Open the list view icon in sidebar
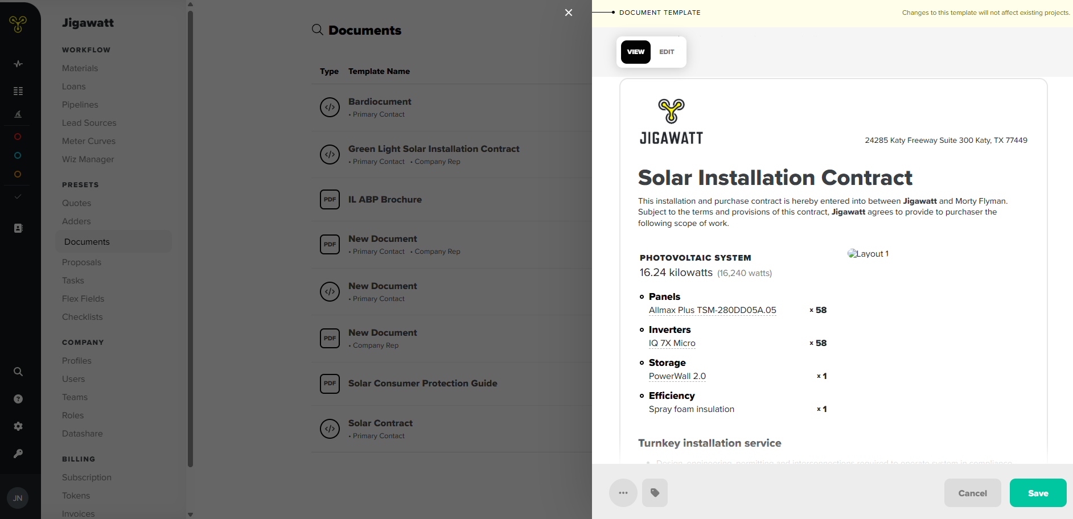The width and height of the screenshot is (1073, 519). (18, 91)
